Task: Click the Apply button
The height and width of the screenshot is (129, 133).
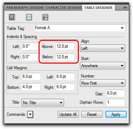Action: 116,114
